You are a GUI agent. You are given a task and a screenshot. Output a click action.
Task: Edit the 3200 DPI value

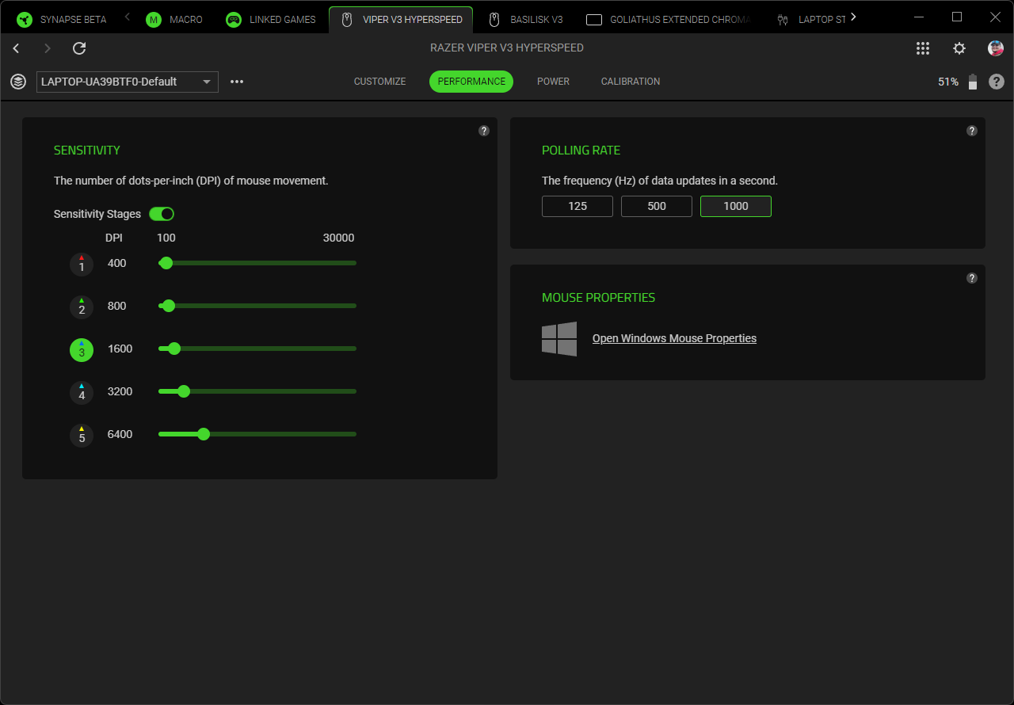click(x=120, y=391)
